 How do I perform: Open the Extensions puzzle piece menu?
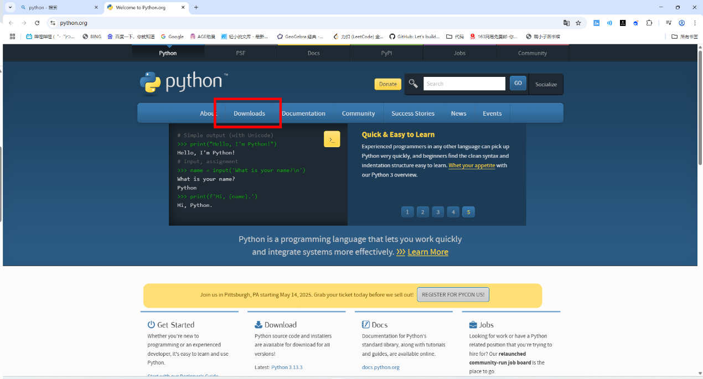(x=649, y=23)
